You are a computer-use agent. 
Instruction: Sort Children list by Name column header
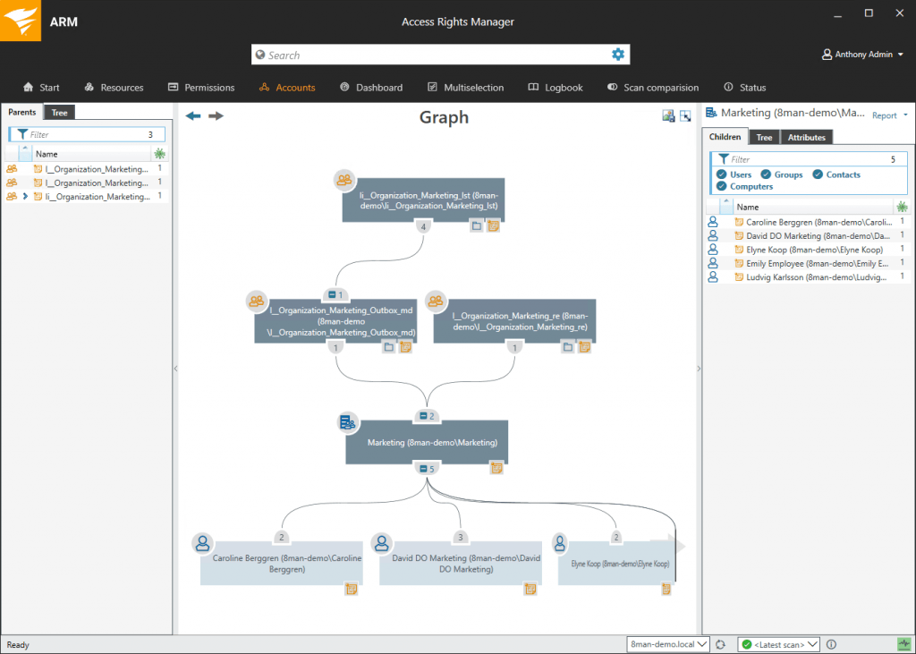pos(812,207)
